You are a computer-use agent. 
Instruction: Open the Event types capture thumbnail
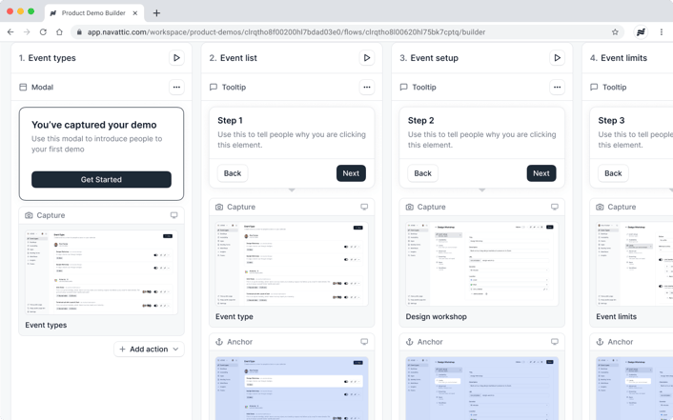[101, 271]
